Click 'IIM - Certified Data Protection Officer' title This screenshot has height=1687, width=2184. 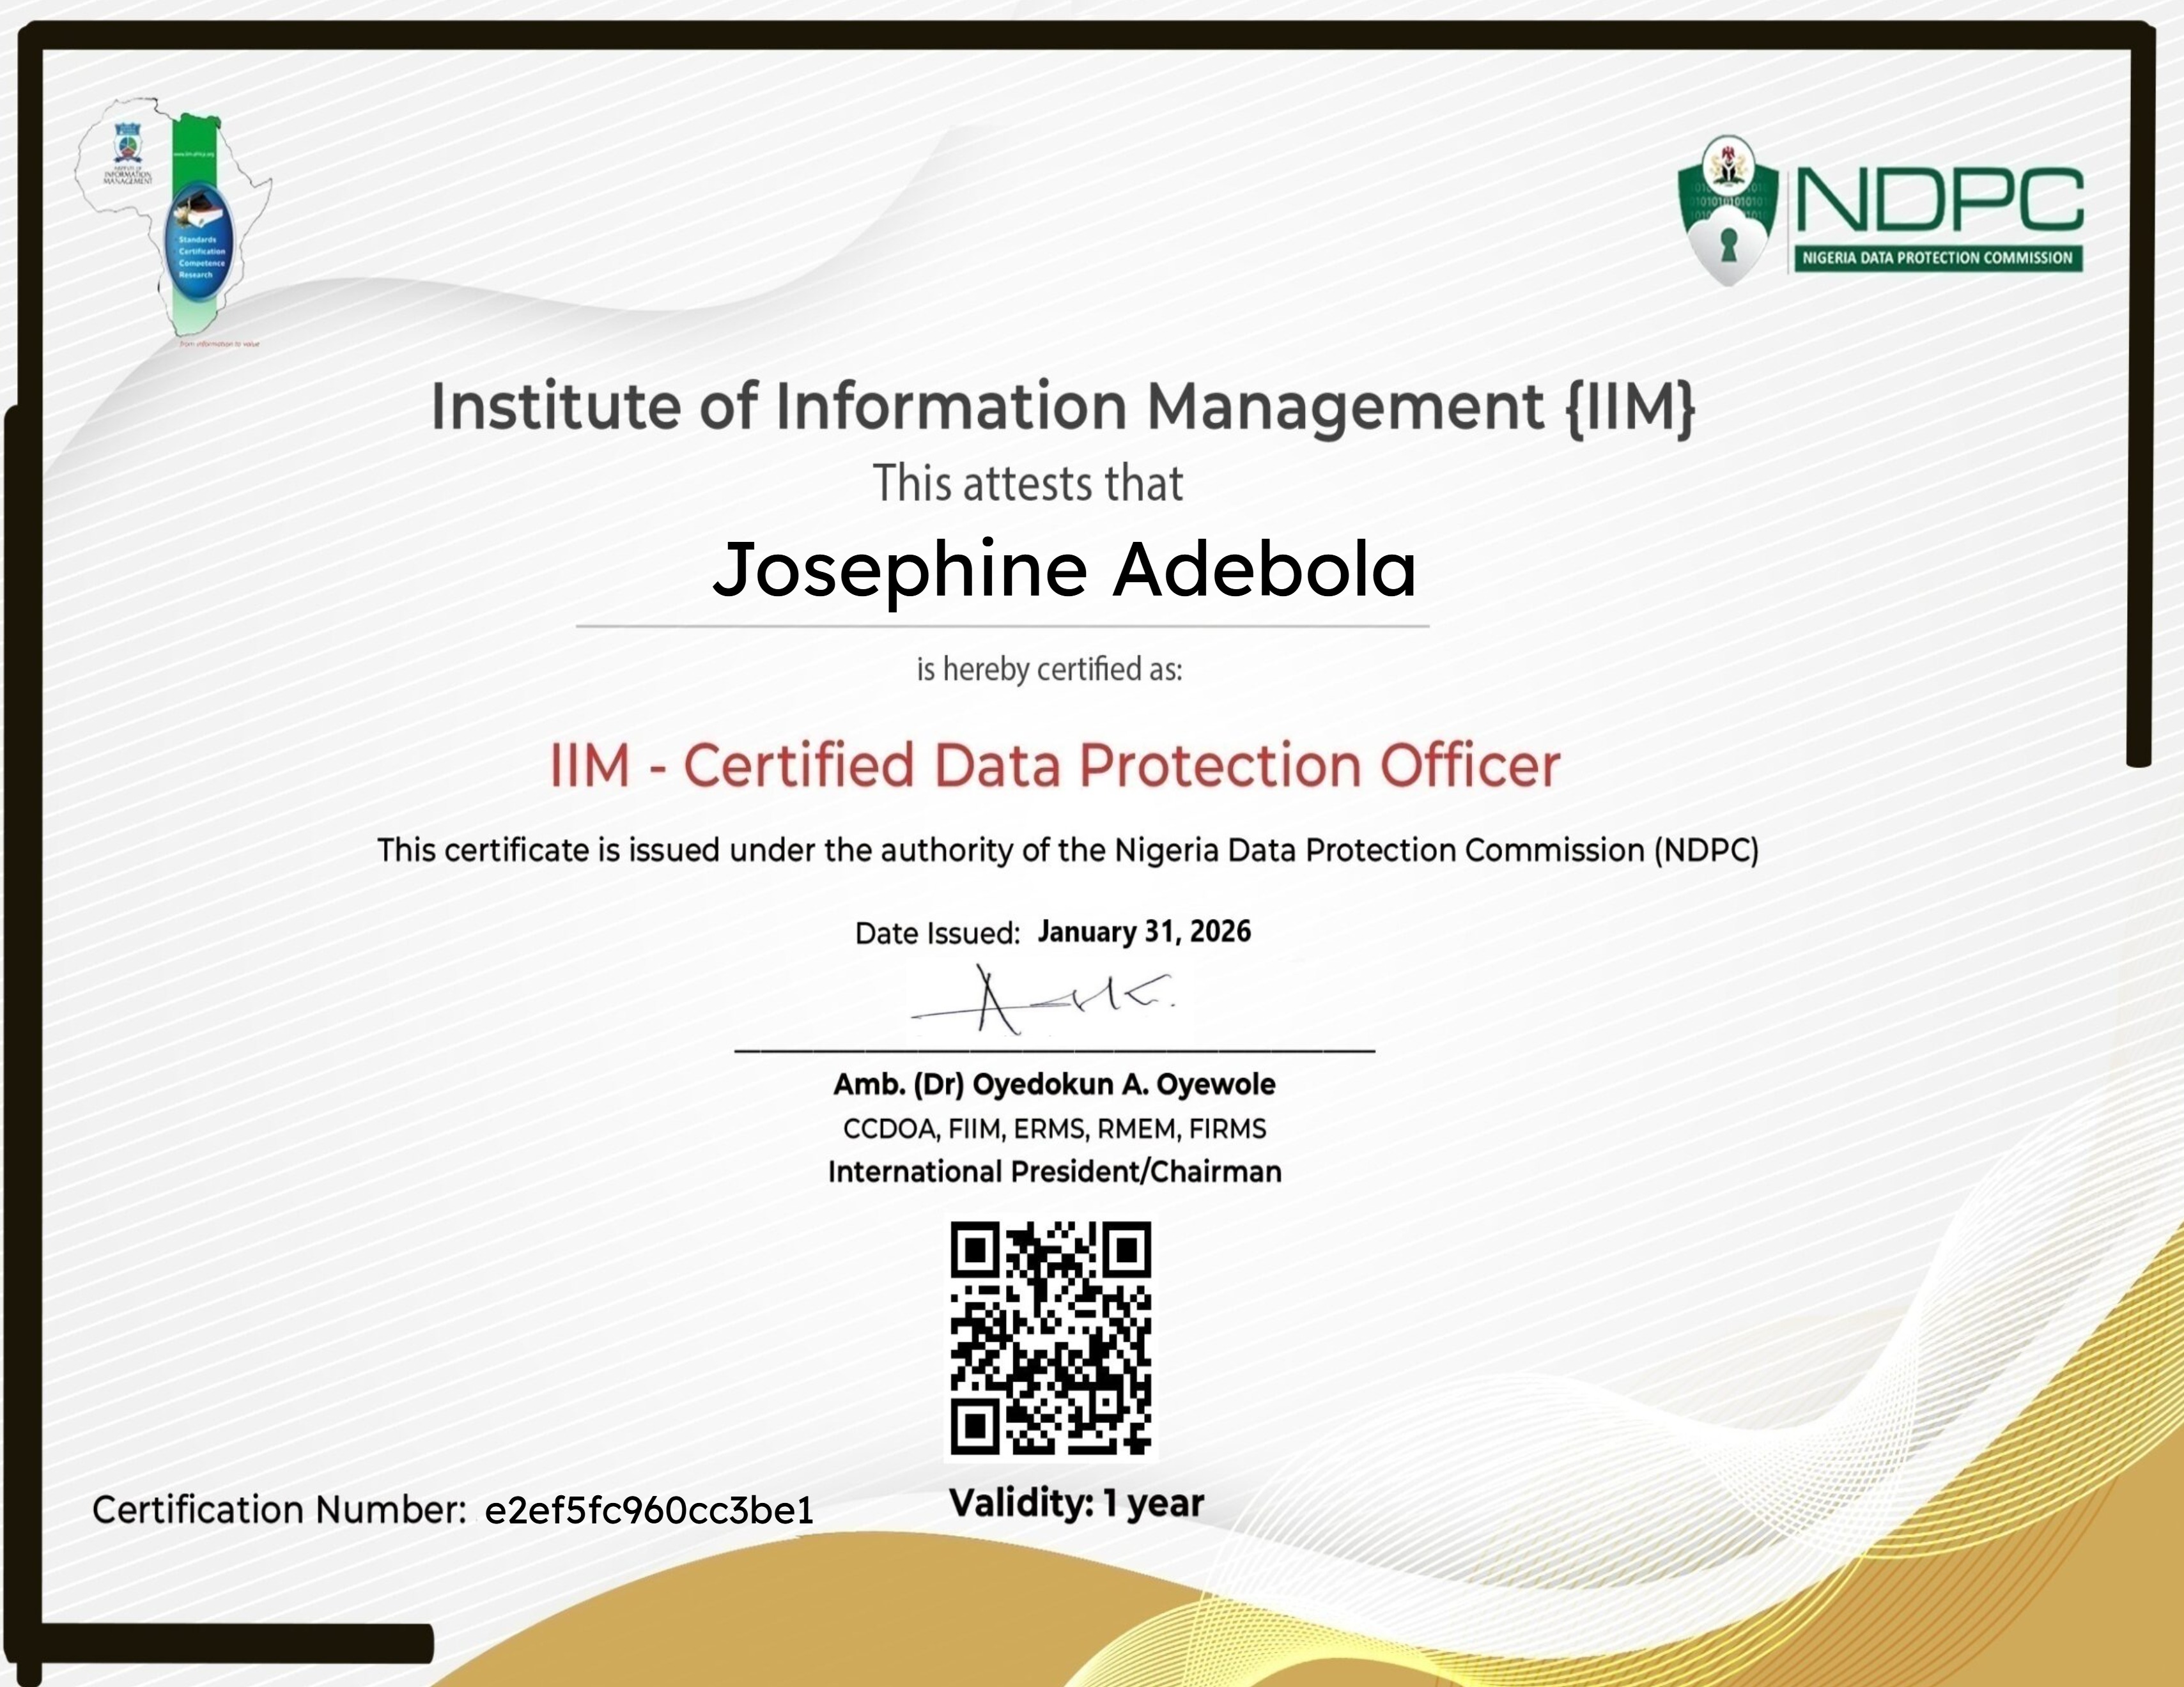point(1055,766)
